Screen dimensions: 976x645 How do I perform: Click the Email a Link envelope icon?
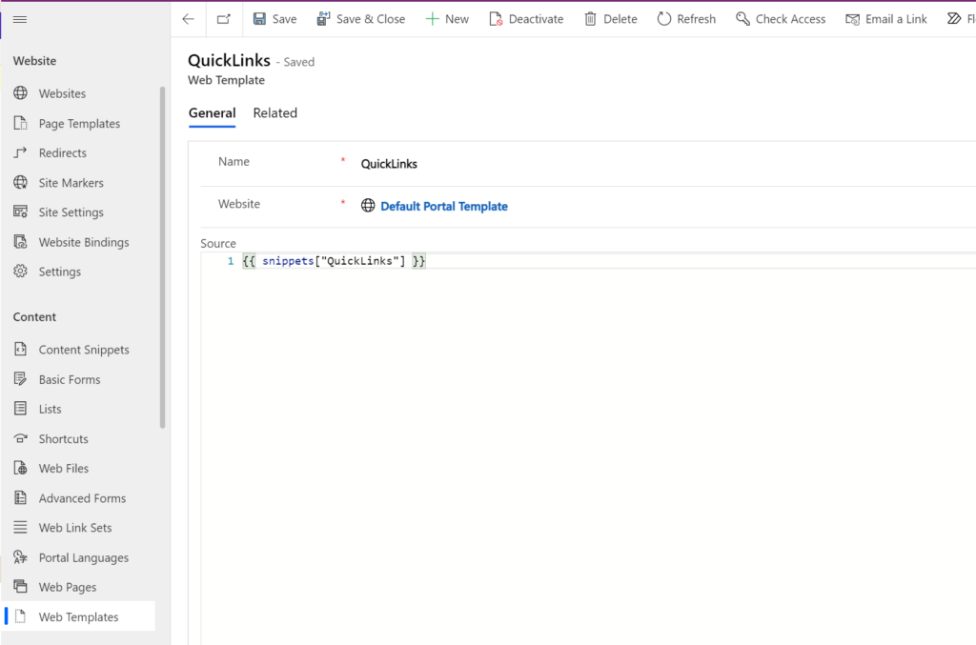point(853,19)
